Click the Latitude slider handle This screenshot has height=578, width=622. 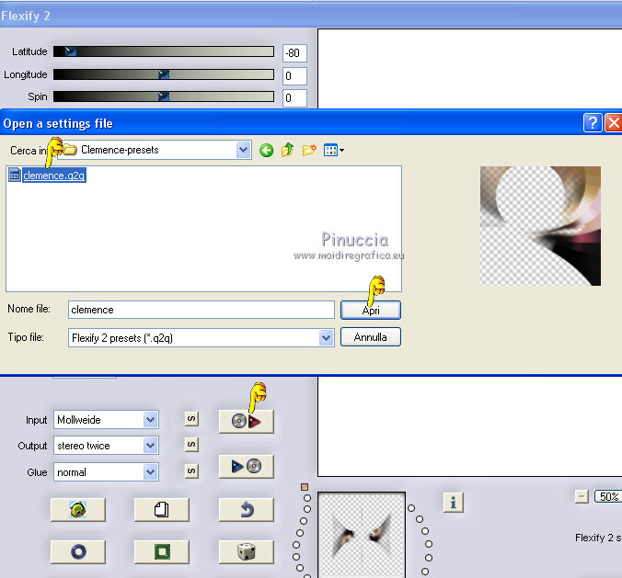[x=70, y=51]
